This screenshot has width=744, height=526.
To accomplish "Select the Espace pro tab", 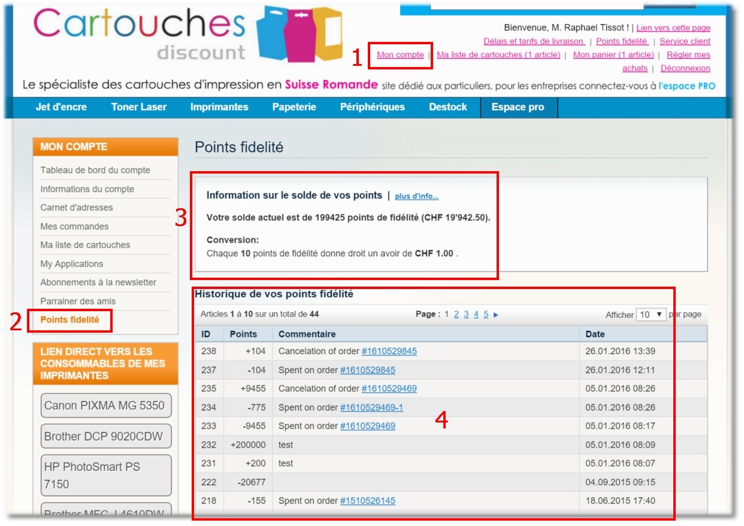I will tap(518, 107).
